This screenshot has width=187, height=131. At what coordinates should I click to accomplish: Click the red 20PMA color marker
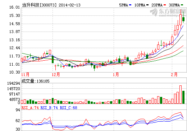(165, 5)
